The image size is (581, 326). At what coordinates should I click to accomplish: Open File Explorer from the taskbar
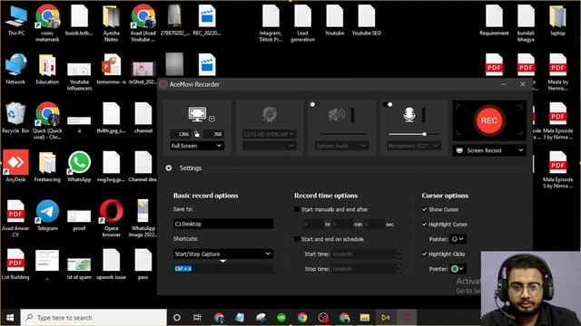pos(365,318)
